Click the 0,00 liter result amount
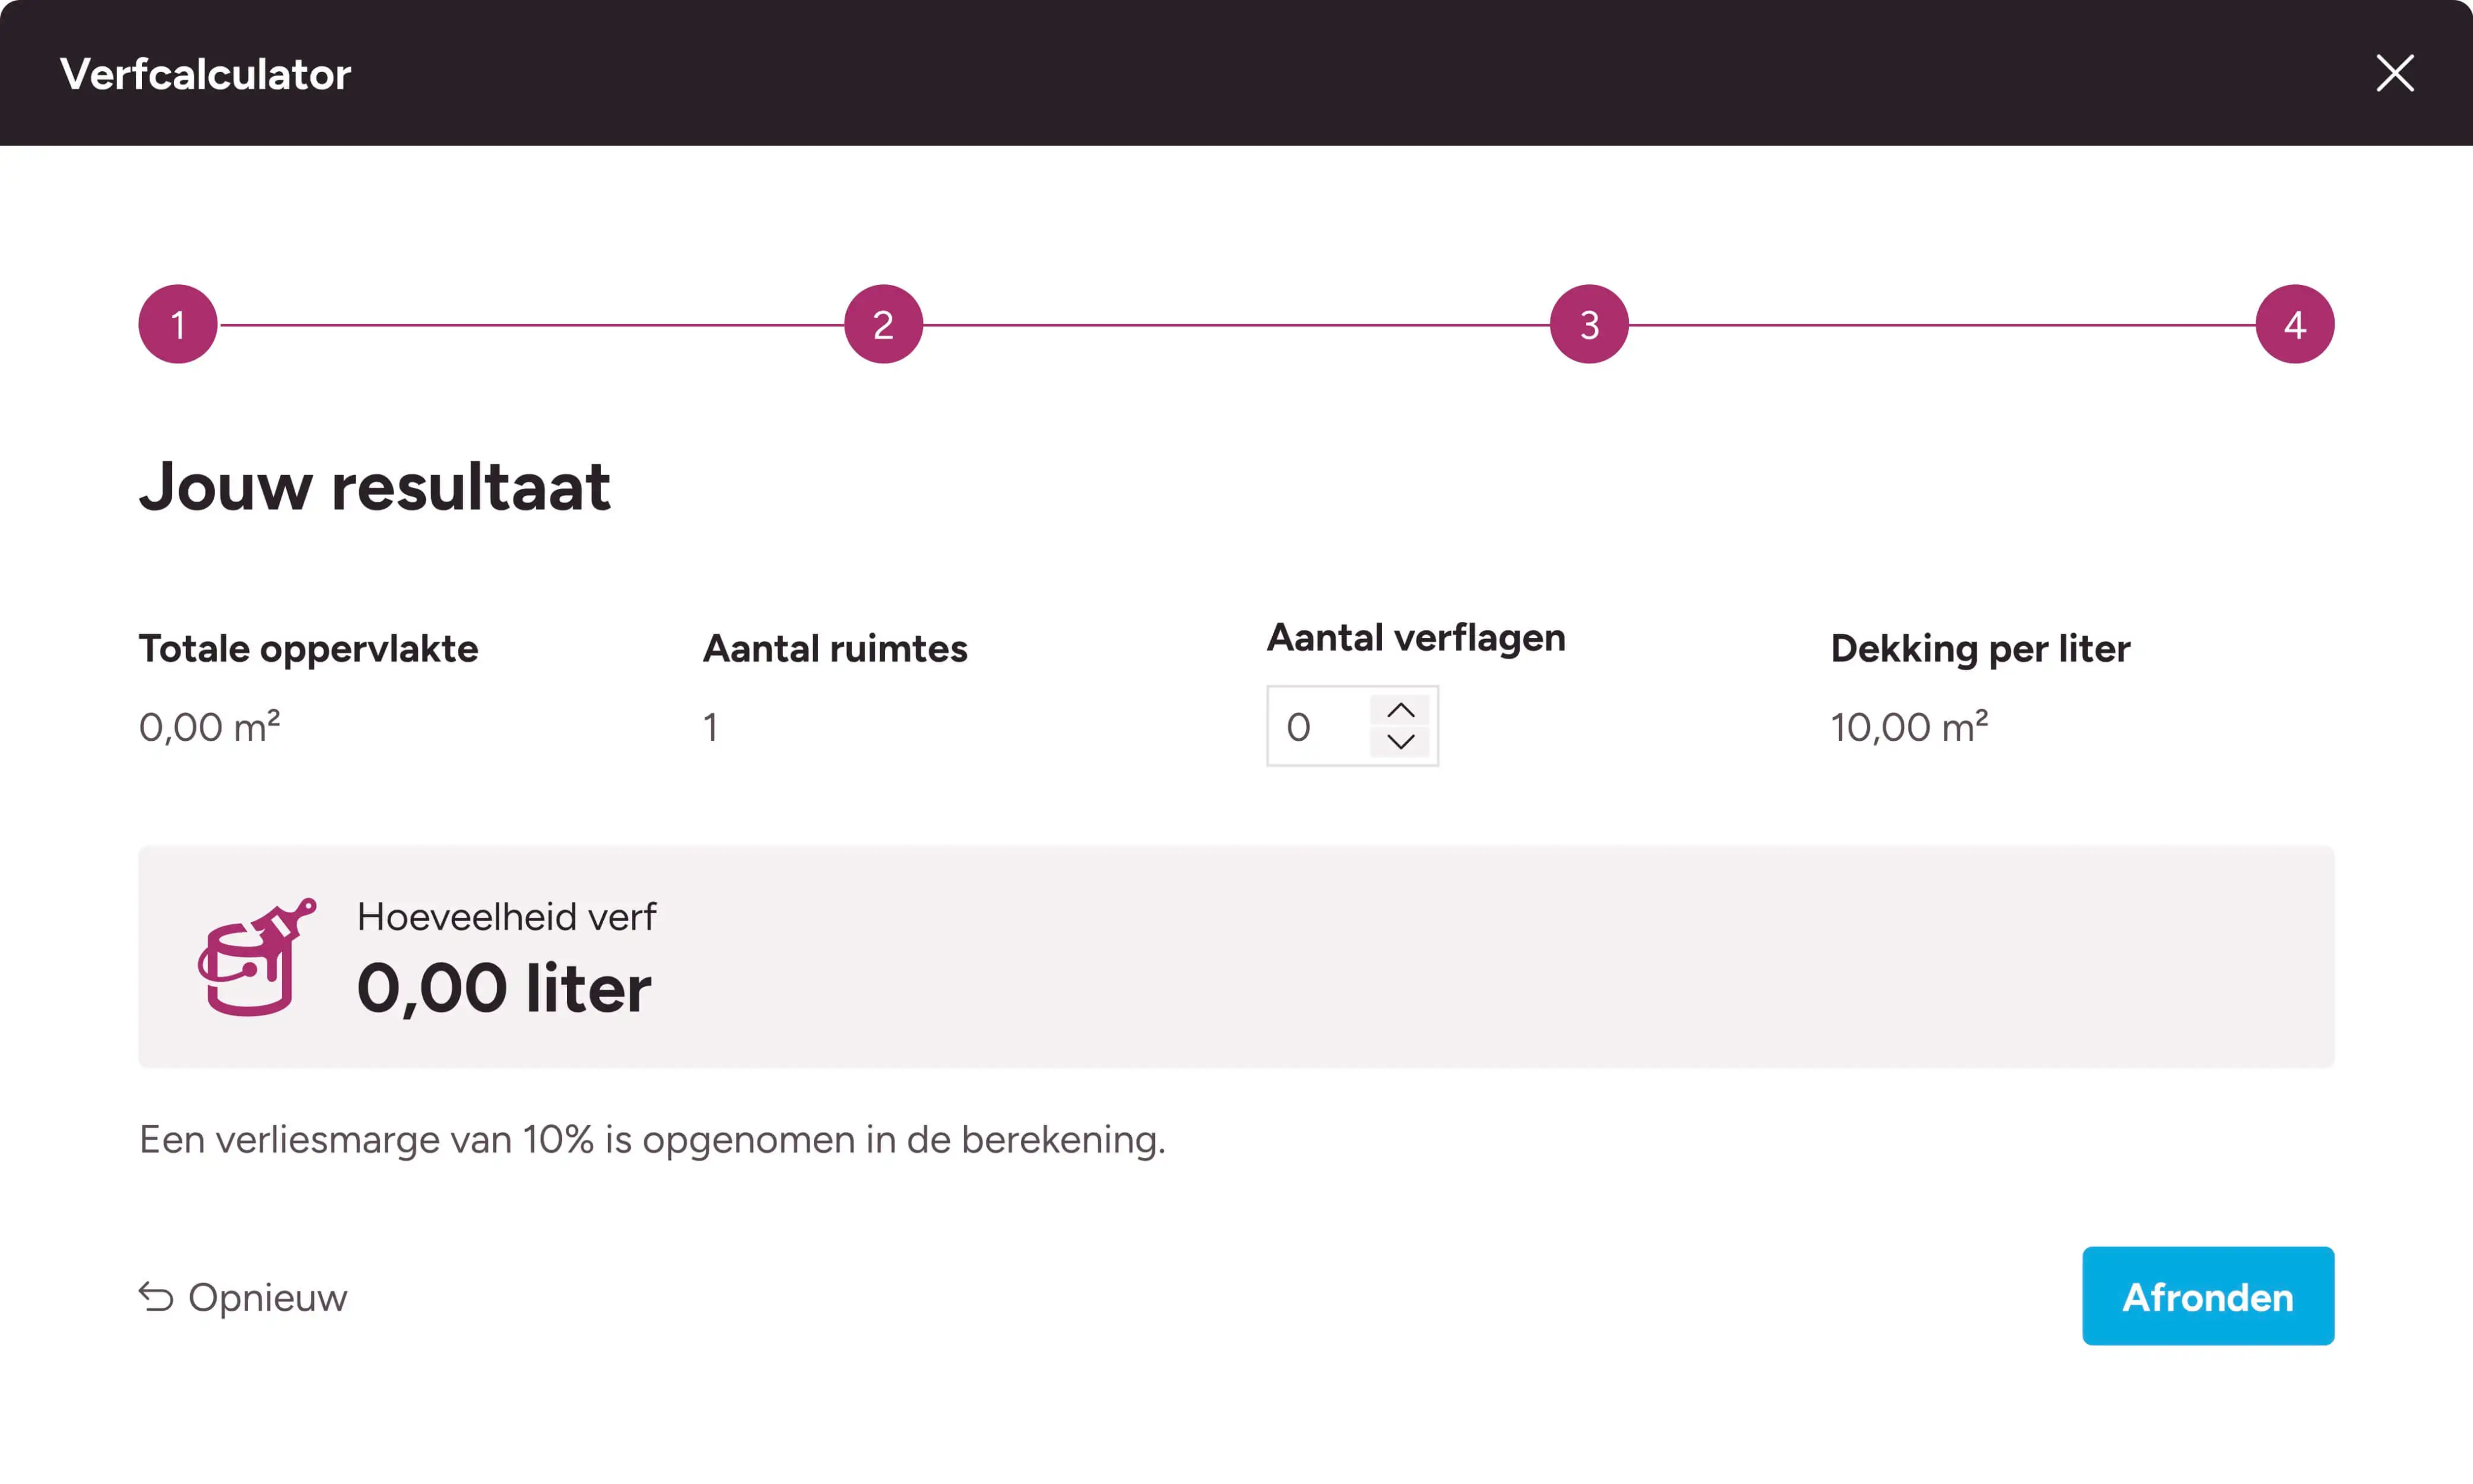The height and width of the screenshot is (1484, 2473). tap(504, 988)
